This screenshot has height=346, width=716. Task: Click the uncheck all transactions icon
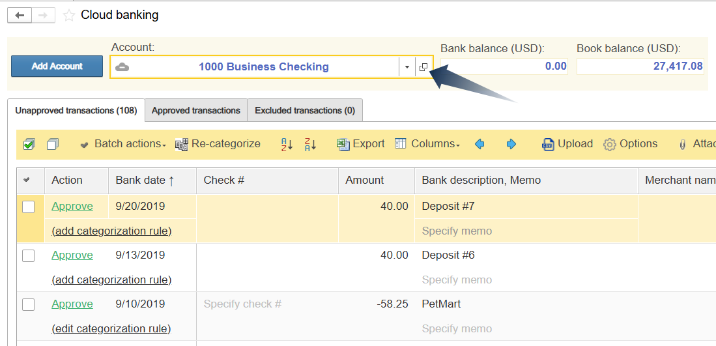[53, 144]
